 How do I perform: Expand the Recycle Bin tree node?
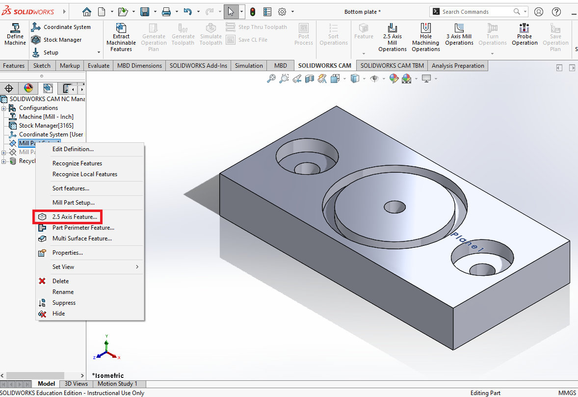[x=4, y=161]
